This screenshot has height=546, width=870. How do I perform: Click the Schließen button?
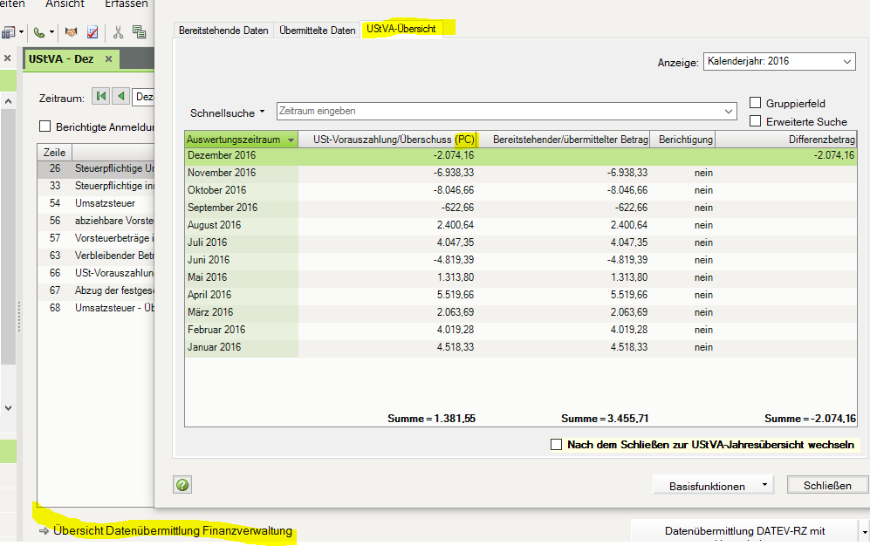(x=826, y=485)
